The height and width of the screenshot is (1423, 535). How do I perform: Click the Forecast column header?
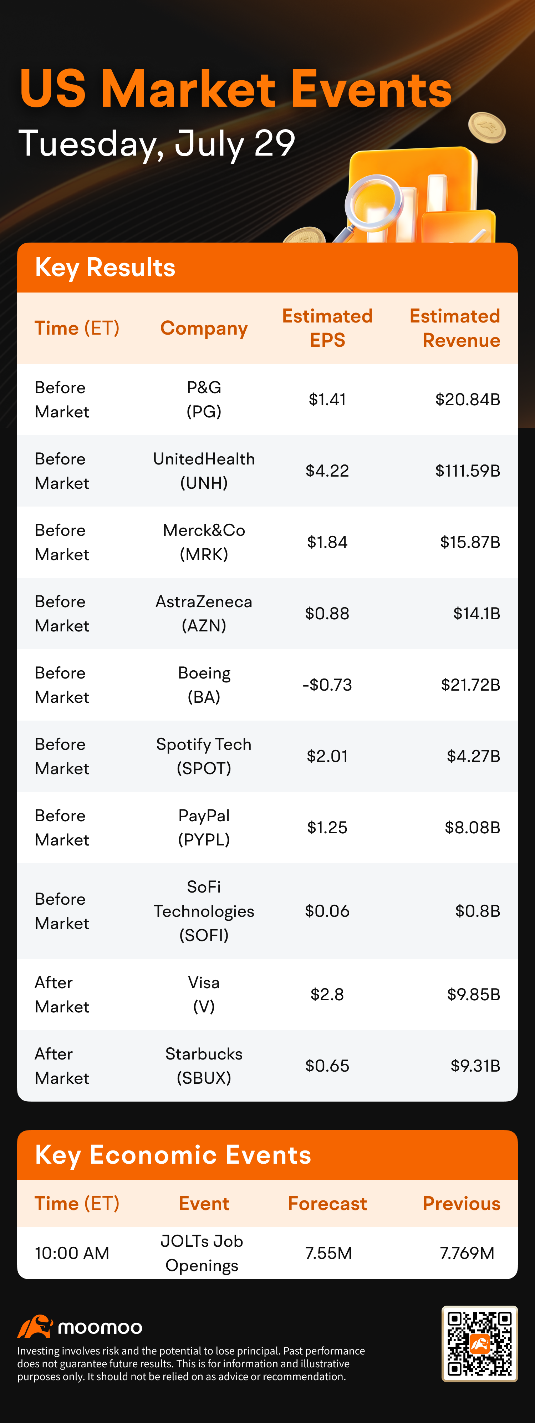point(327,1204)
